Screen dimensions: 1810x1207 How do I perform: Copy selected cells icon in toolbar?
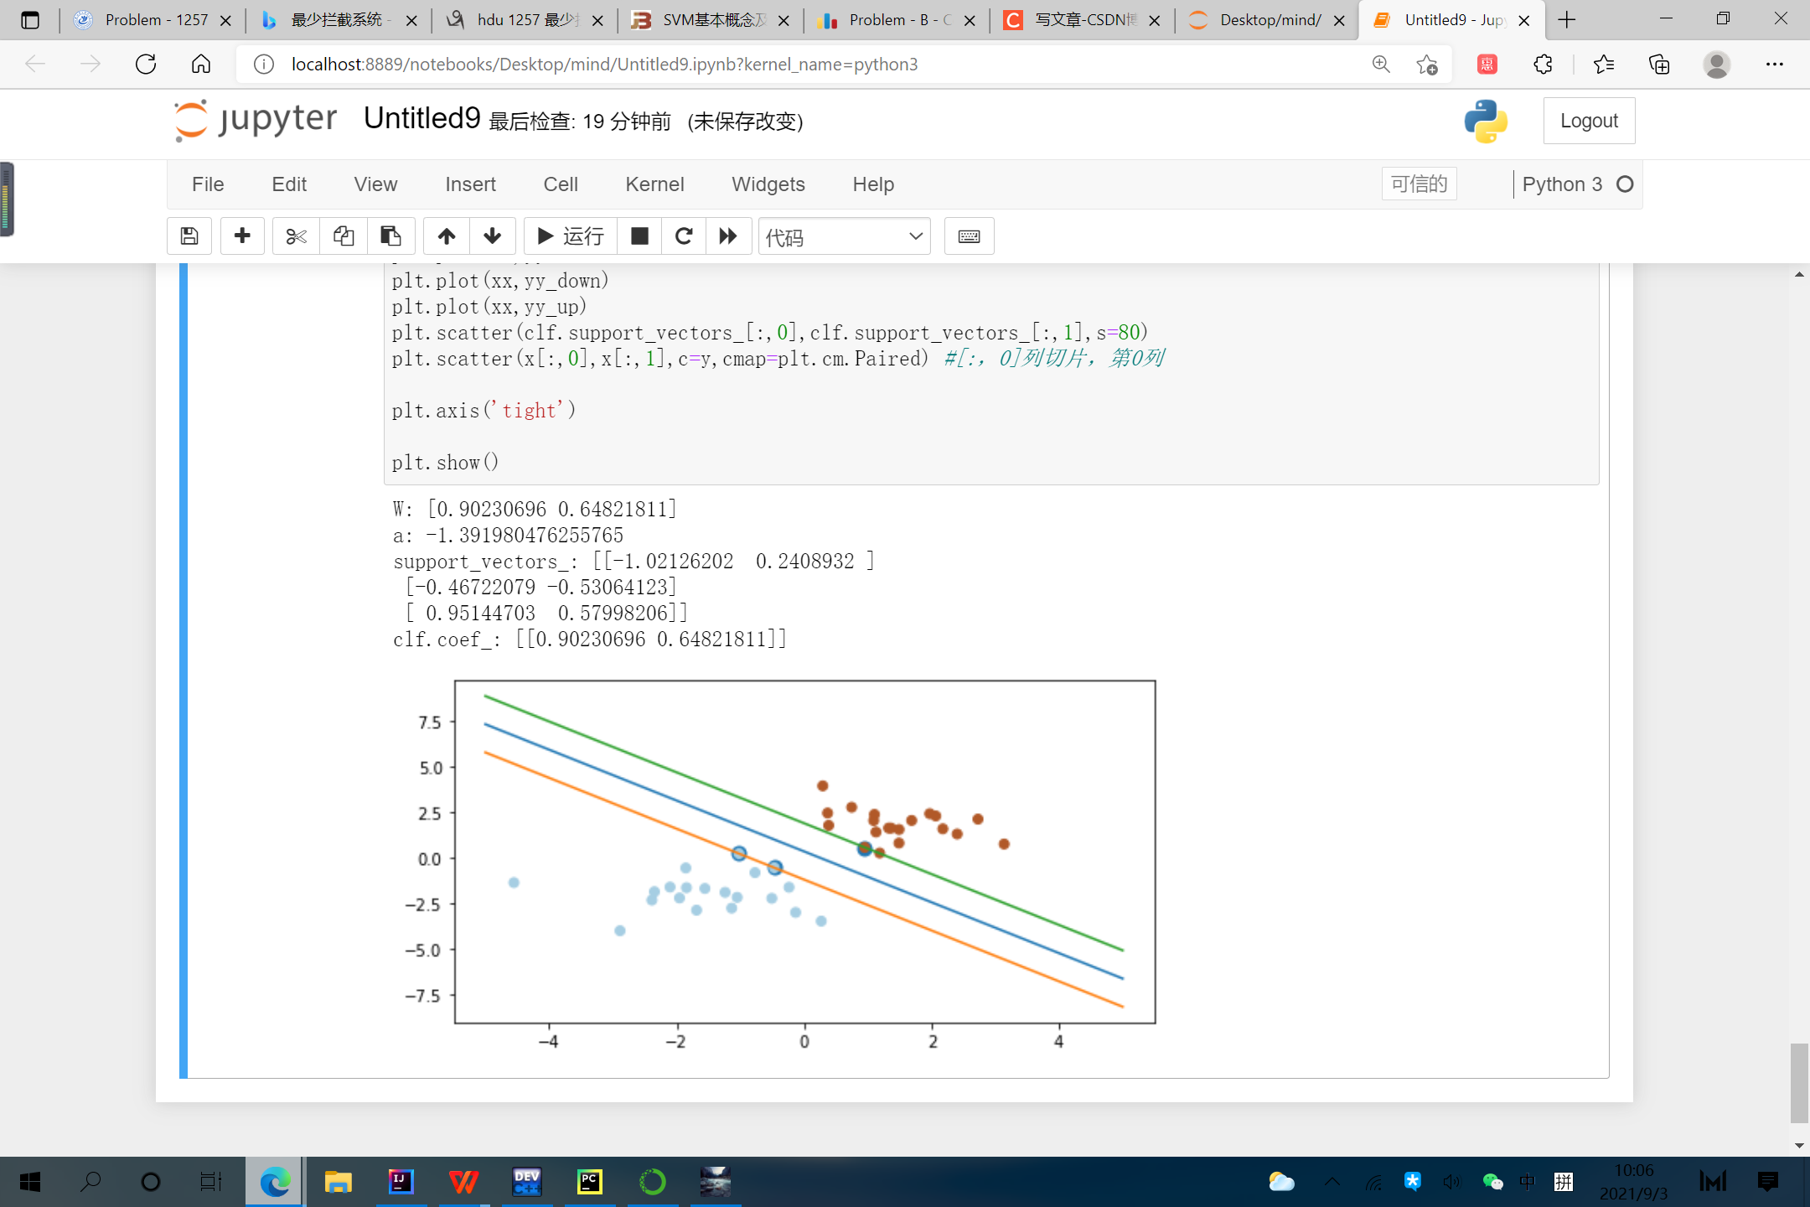(x=344, y=236)
